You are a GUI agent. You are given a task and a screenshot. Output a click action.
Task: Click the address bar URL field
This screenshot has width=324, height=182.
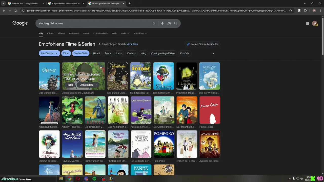(x=156, y=11)
